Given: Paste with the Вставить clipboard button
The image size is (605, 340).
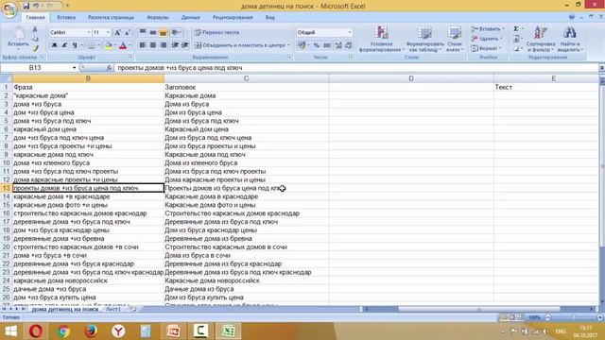Looking at the screenshot, I should click(x=18, y=39).
